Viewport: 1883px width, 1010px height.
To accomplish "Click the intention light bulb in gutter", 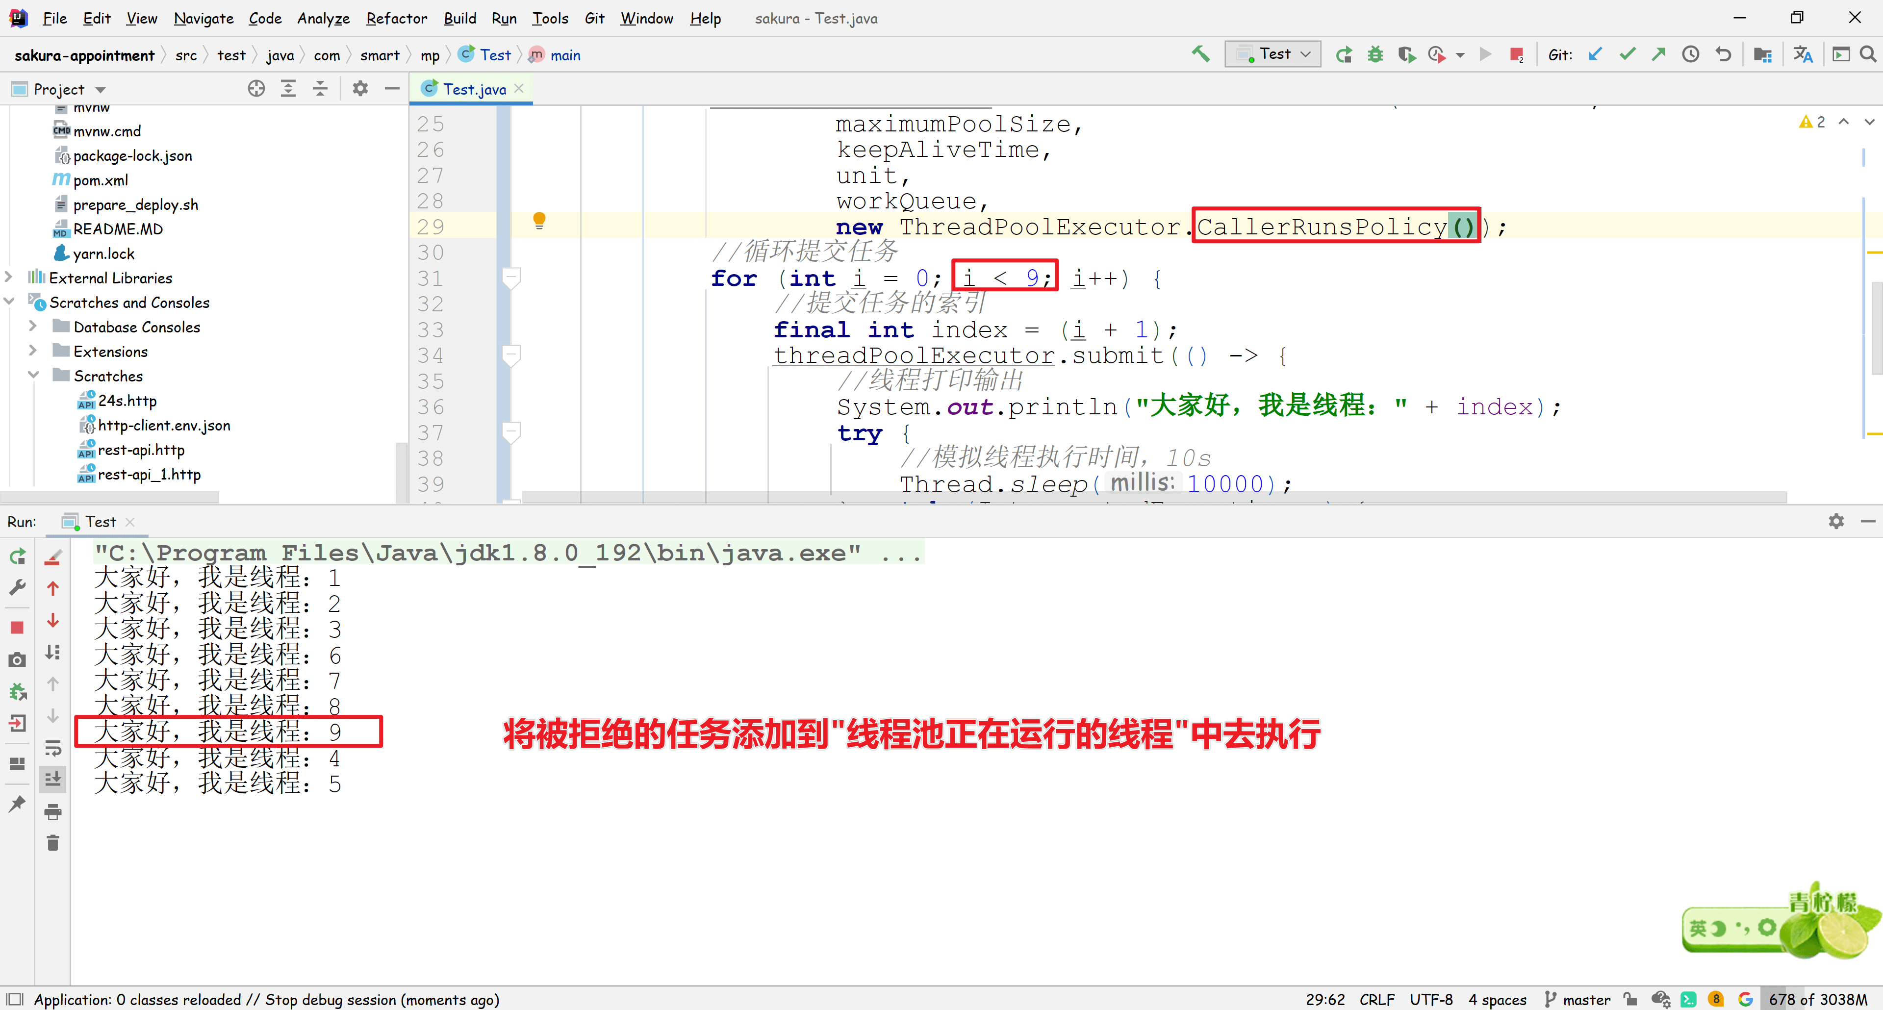I will [539, 220].
